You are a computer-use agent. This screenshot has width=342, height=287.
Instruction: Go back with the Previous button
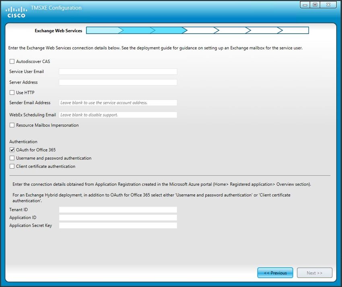(275, 273)
